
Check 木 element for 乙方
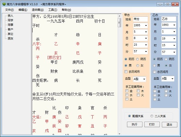(166, 91)
